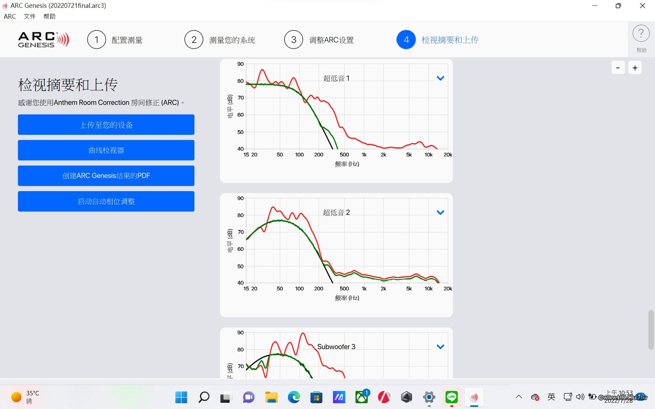Click Anthem Room Correction thank-you text
The width and height of the screenshot is (655, 409).
(x=101, y=103)
